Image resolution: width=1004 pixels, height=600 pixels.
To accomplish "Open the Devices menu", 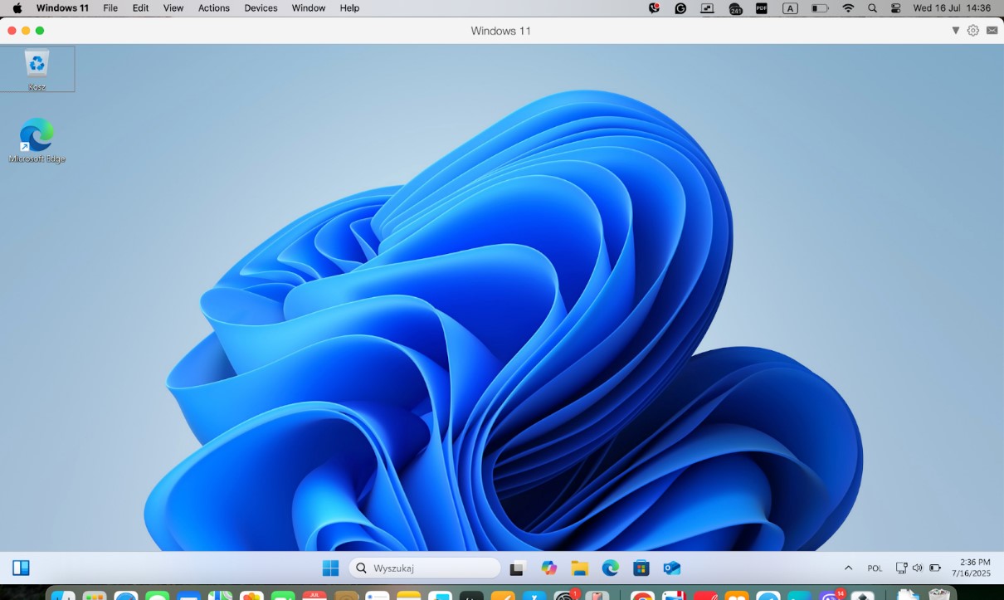I will [x=260, y=8].
